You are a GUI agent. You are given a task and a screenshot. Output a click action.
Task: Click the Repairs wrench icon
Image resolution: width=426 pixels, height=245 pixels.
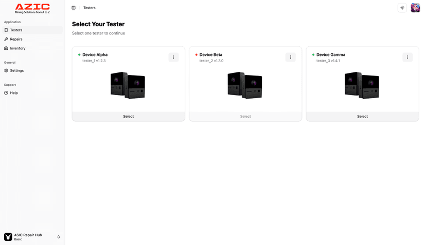coord(6,39)
